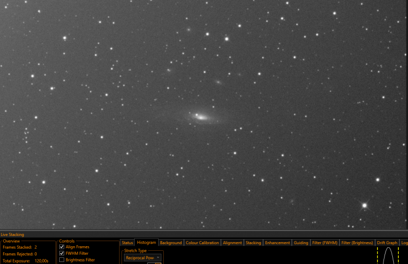This screenshot has height=264, width=408.
Task: Open the Background tab
Action: (171, 243)
